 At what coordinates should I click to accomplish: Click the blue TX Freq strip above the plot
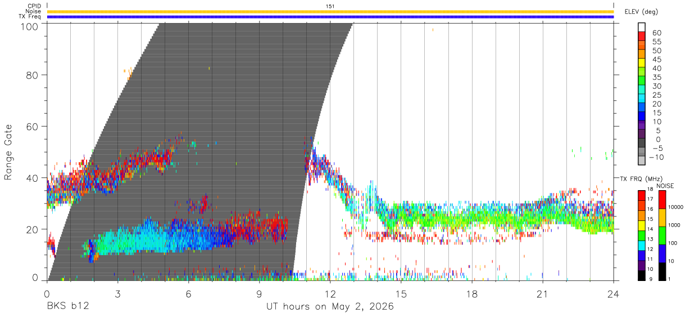coord(330,17)
